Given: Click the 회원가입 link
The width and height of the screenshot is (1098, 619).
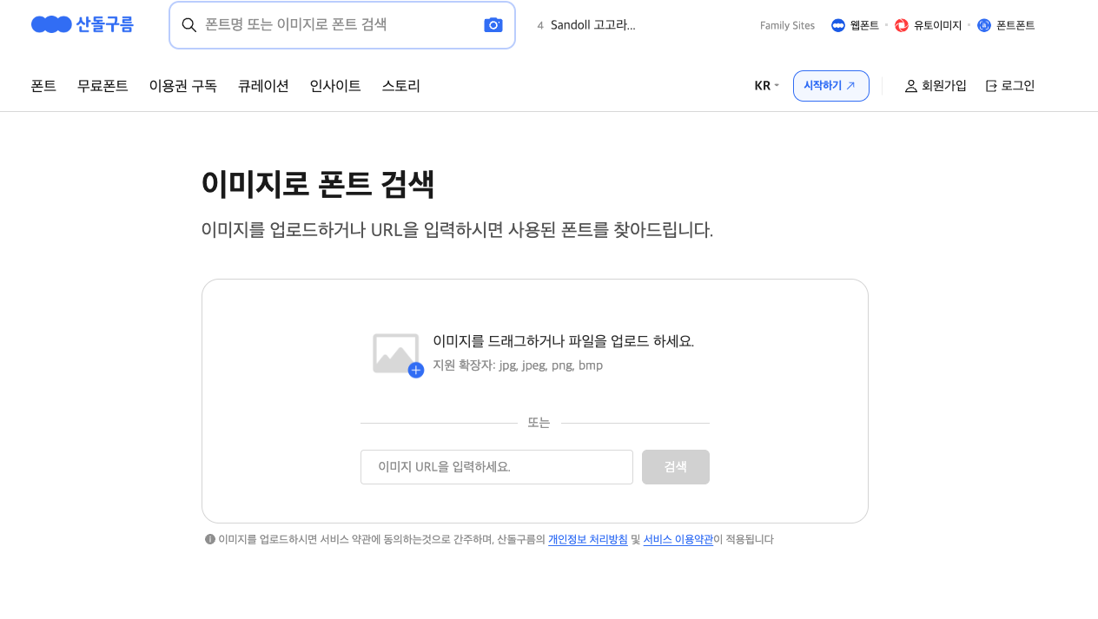Looking at the screenshot, I should tap(944, 86).
